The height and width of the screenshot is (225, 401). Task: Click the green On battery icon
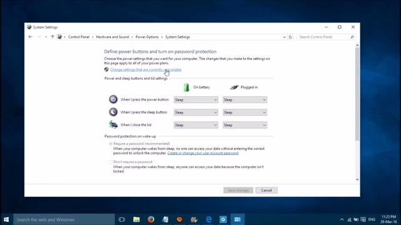coord(186,87)
